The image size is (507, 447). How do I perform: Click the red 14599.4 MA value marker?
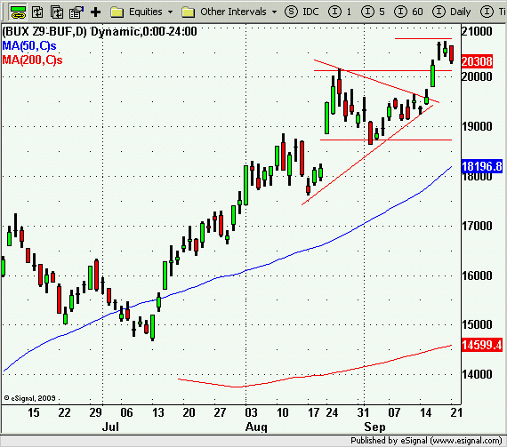(x=482, y=345)
